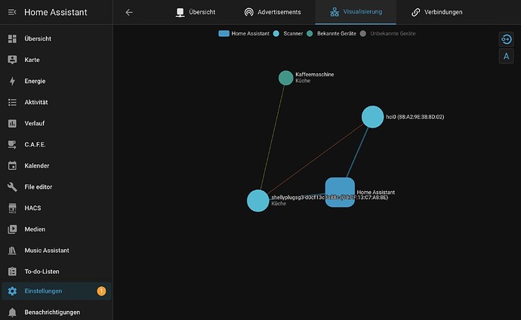This screenshot has height=320, width=521.
Task: Collapse the sidebar with the menu icon
Action: point(12,12)
